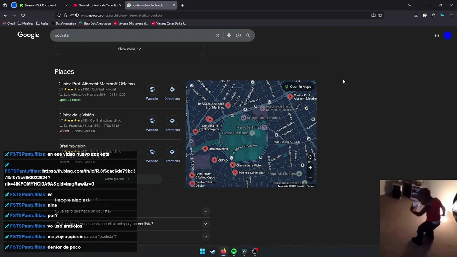Get Directions to Clínica de la Visión
This screenshot has height=257, width=457.
[172, 124]
